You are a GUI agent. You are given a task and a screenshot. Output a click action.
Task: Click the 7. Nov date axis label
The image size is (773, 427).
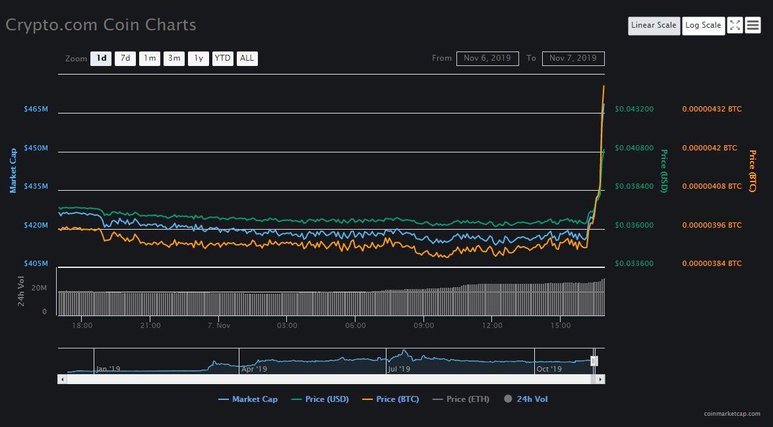pos(219,325)
